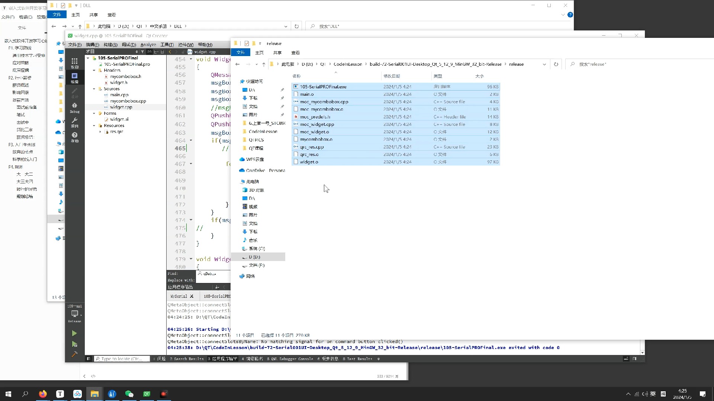714x401 pixels.
Task: Go back in editor with the left arrow
Action: (170, 52)
